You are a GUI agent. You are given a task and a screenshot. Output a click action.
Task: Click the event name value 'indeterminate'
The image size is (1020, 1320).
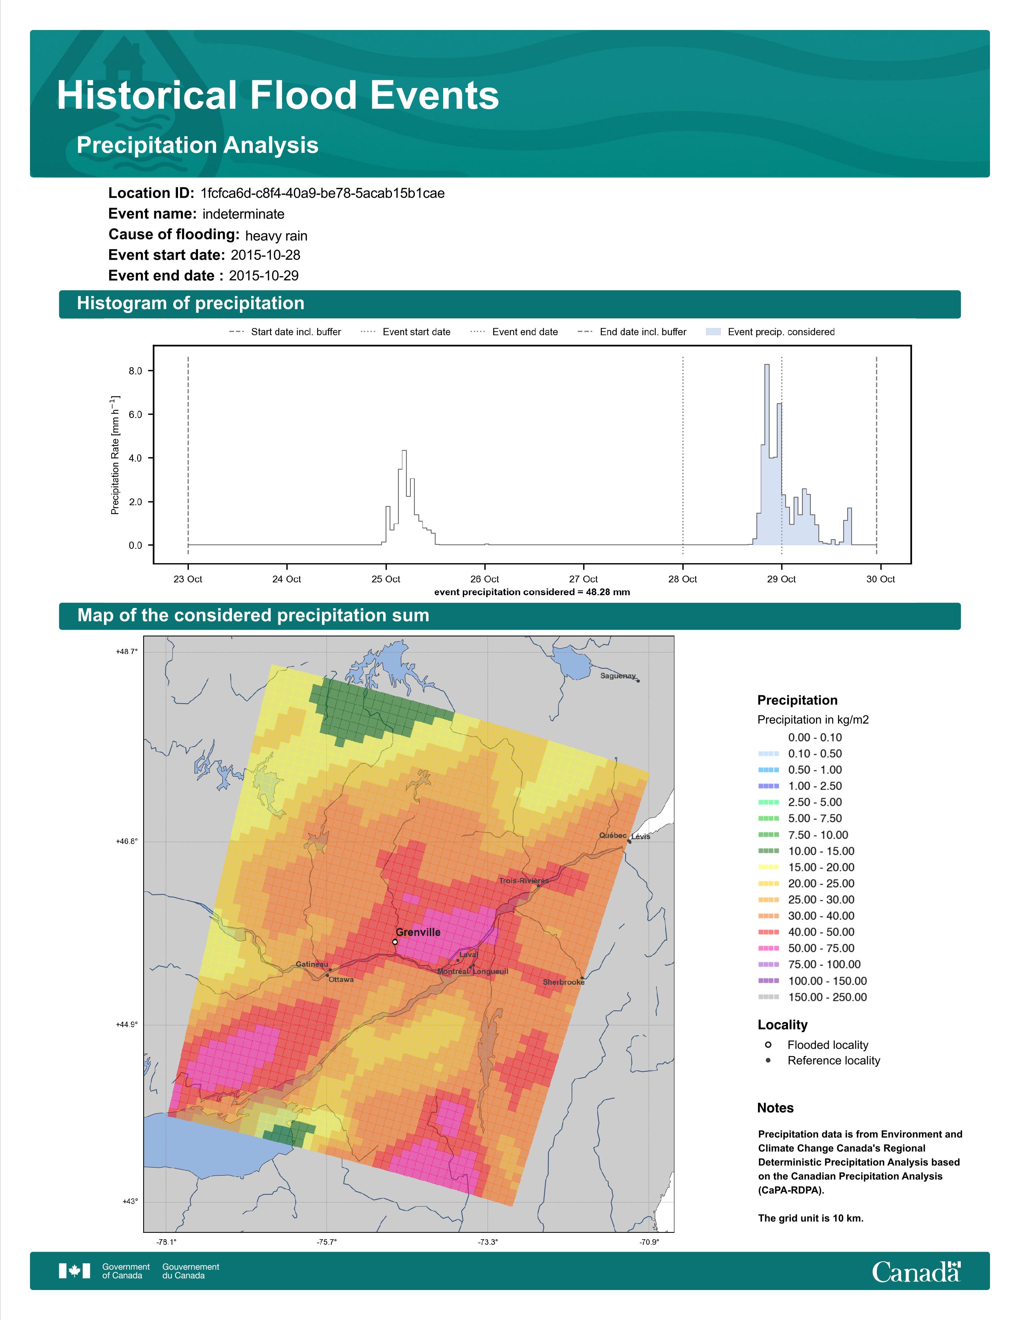244,214
